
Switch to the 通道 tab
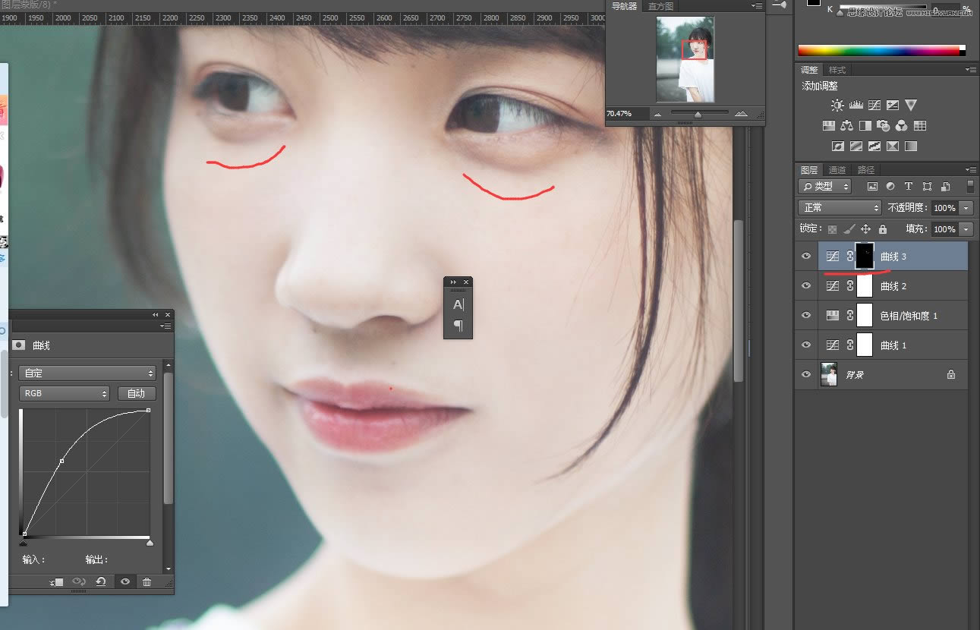point(837,170)
